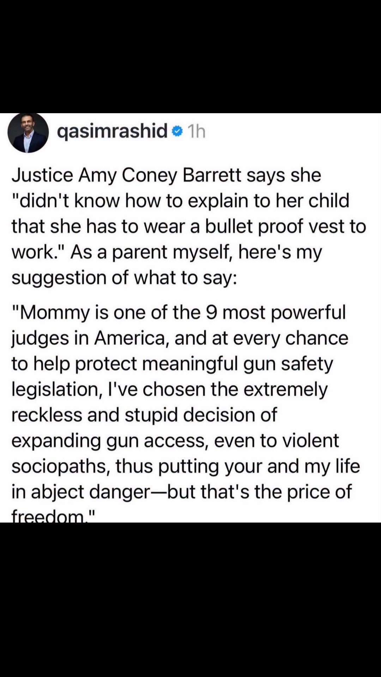Tap the line starting "didn't know how to explain"
381x677 pixels.
coord(180,201)
